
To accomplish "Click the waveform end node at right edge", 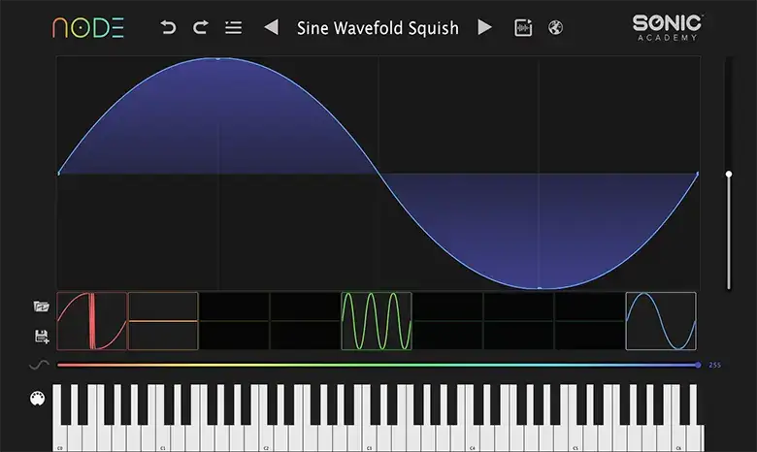I will [x=697, y=174].
